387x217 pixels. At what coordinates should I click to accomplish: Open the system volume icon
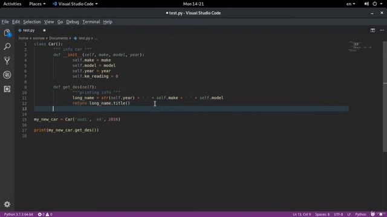(x=366, y=4)
